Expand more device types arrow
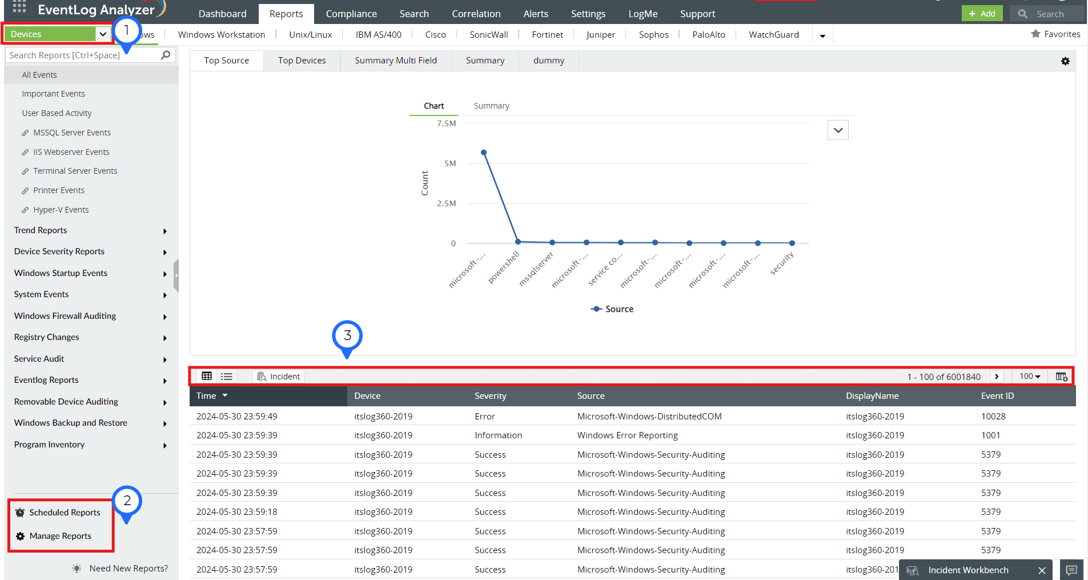1088x580 pixels. (822, 35)
